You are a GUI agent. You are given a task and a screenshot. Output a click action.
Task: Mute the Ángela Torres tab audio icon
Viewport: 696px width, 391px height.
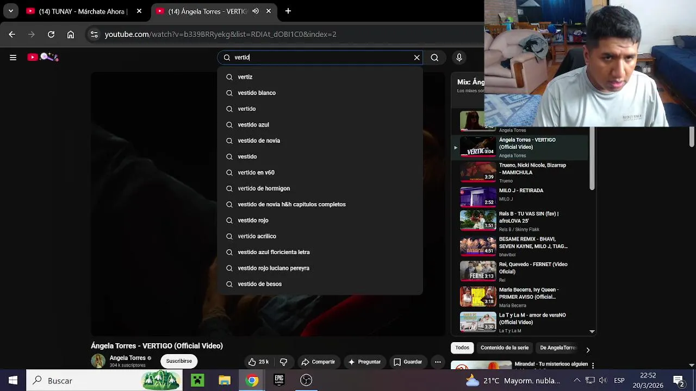point(256,11)
